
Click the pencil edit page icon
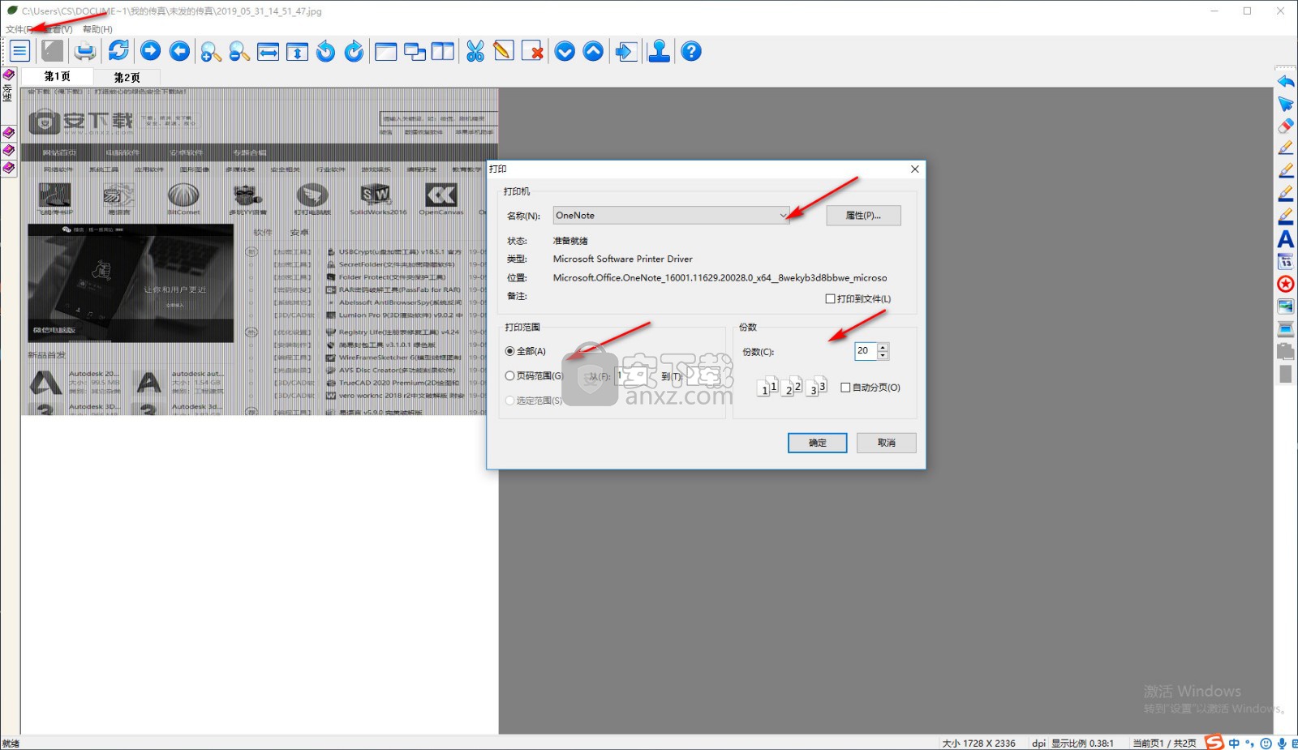(504, 51)
